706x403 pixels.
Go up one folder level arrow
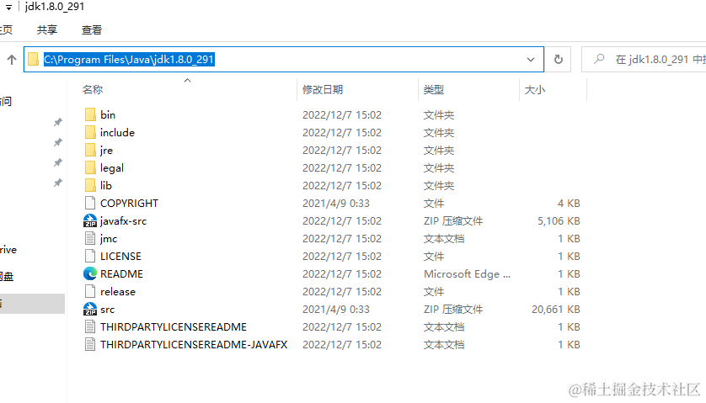[x=12, y=60]
